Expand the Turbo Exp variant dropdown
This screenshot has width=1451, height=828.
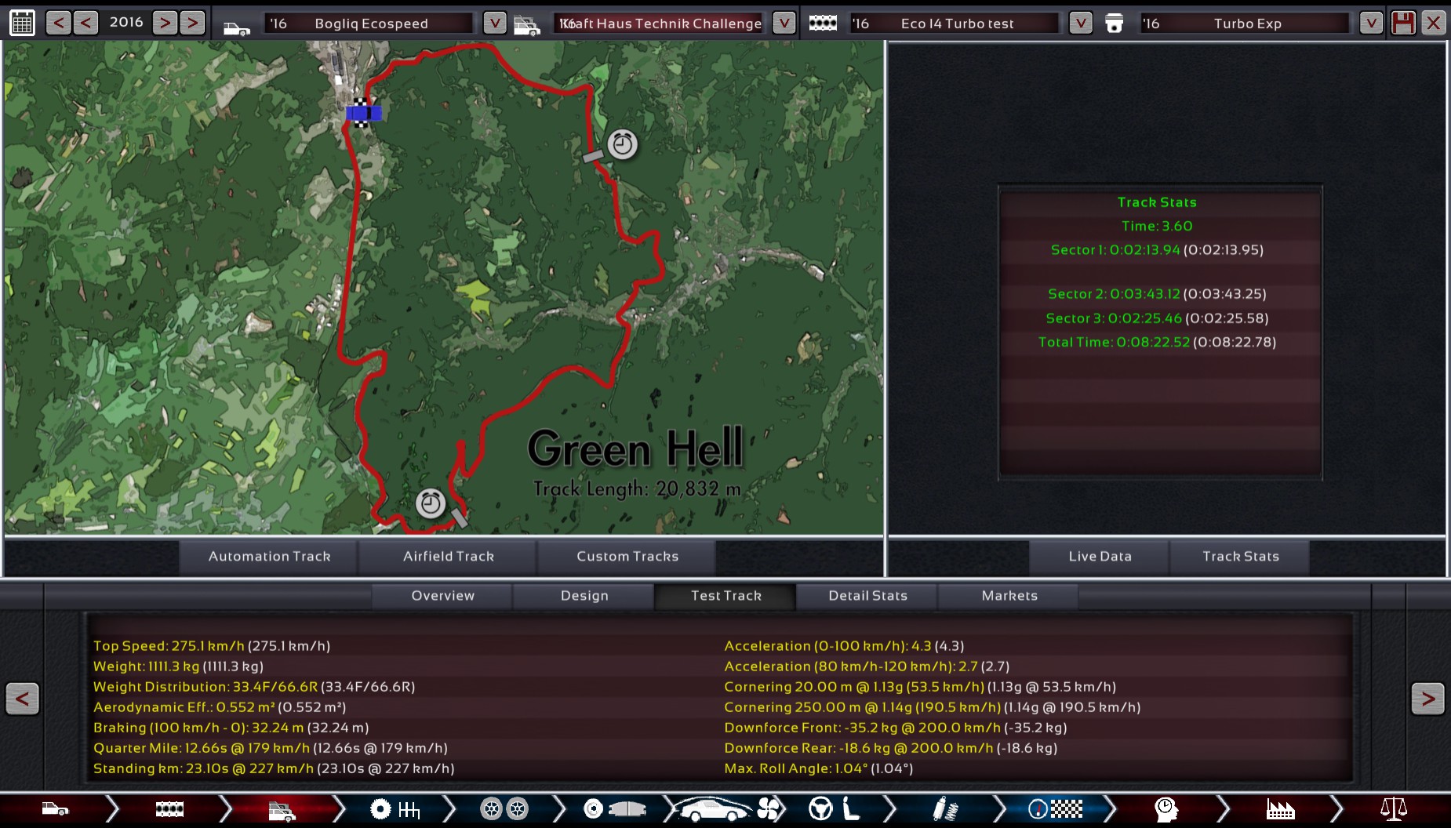tap(1371, 23)
